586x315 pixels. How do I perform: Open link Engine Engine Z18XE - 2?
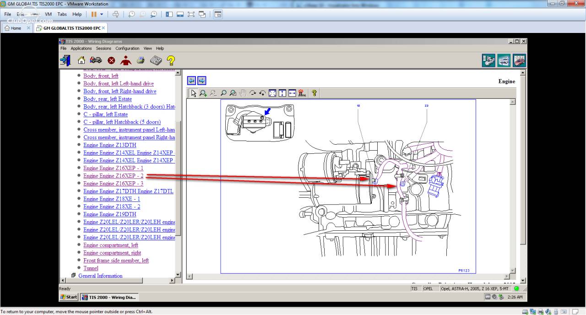[x=112, y=206]
